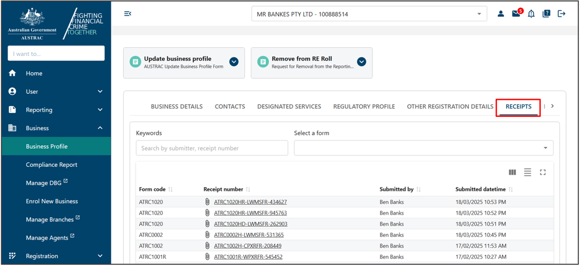Go to Home in sidebar
This screenshot has height=266, width=582.
click(x=34, y=73)
